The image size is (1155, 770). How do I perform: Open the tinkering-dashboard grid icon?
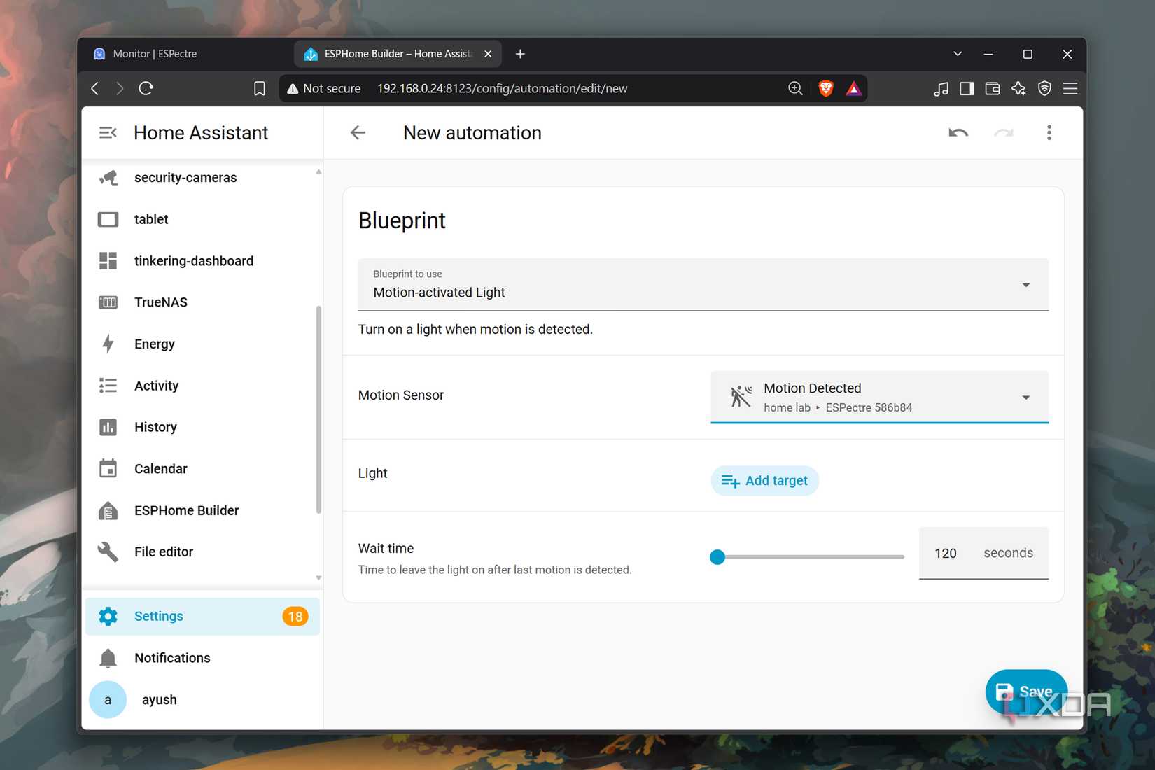coord(108,261)
